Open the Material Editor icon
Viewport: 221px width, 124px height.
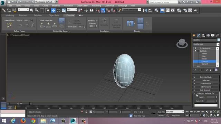(179, 10)
